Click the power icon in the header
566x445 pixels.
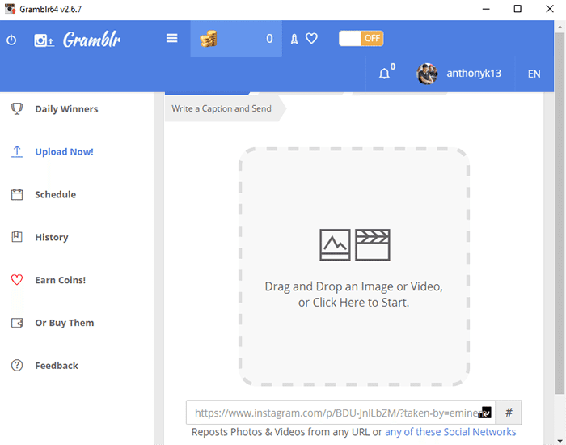(11, 40)
